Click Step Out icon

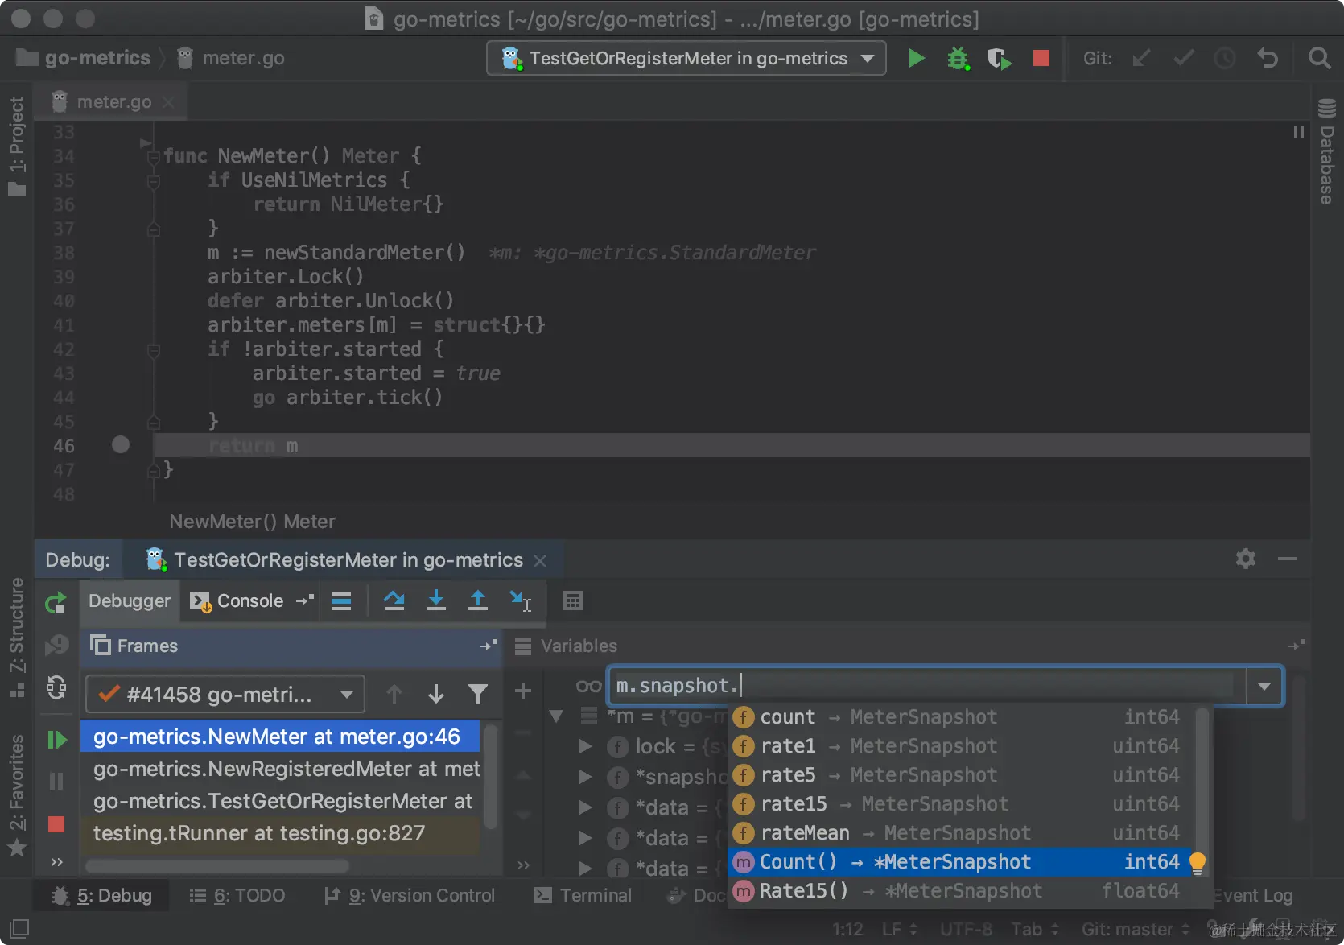tap(478, 601)
